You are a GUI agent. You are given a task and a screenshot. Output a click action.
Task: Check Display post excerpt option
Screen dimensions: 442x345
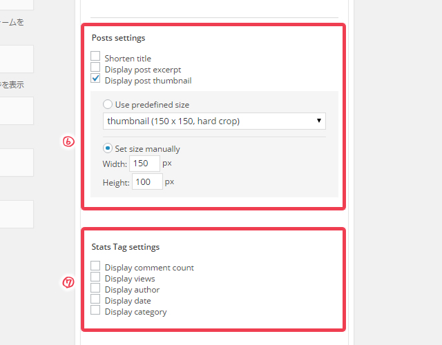[x=95, y=67]
